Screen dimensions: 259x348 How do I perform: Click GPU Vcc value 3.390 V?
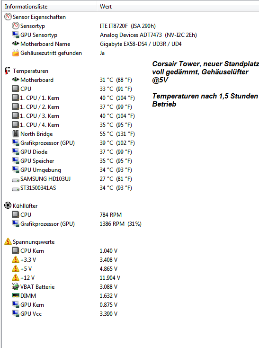pos(108,314)
